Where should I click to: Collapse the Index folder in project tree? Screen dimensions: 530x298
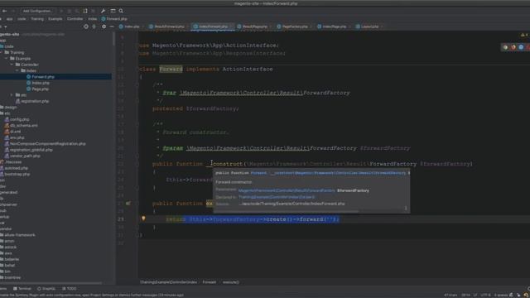tap(17, 70)
